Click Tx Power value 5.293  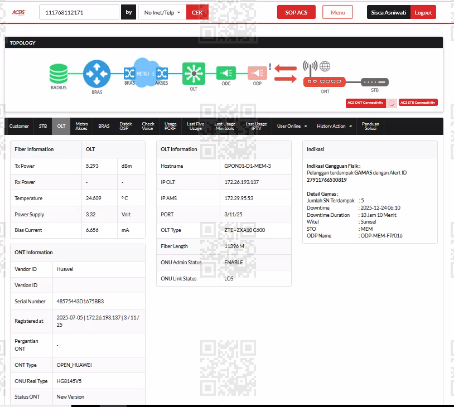coord(92,166)
